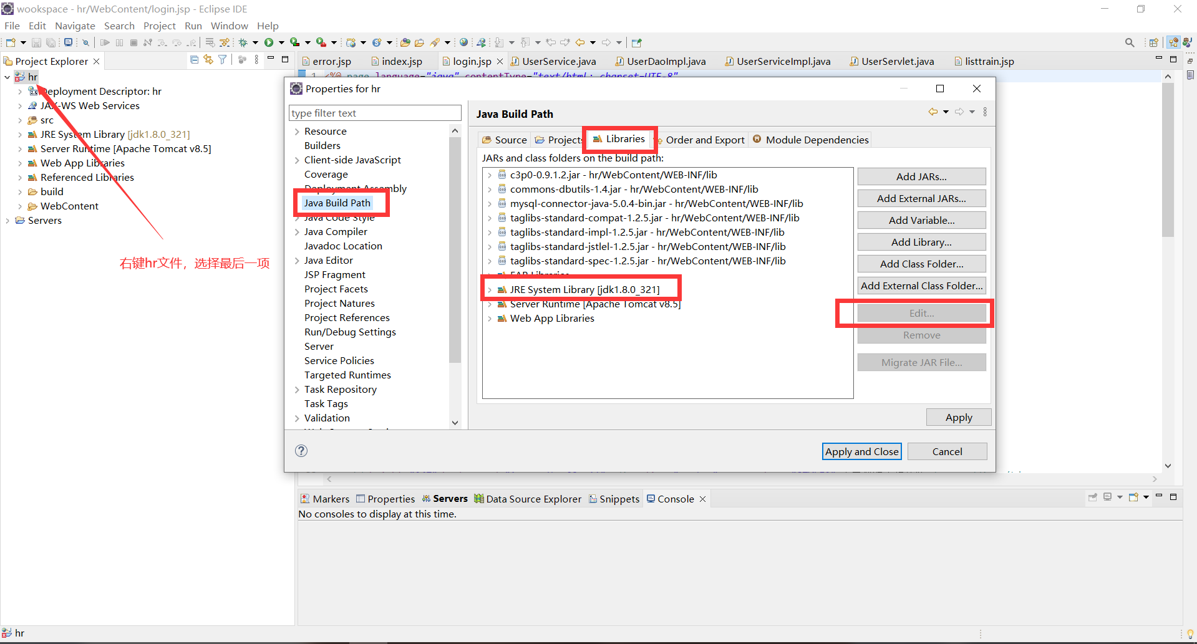The height and width of the screenshot is (644, 1197).
Task: Open the Data Source Explorer tab
Action: (528, 499)
